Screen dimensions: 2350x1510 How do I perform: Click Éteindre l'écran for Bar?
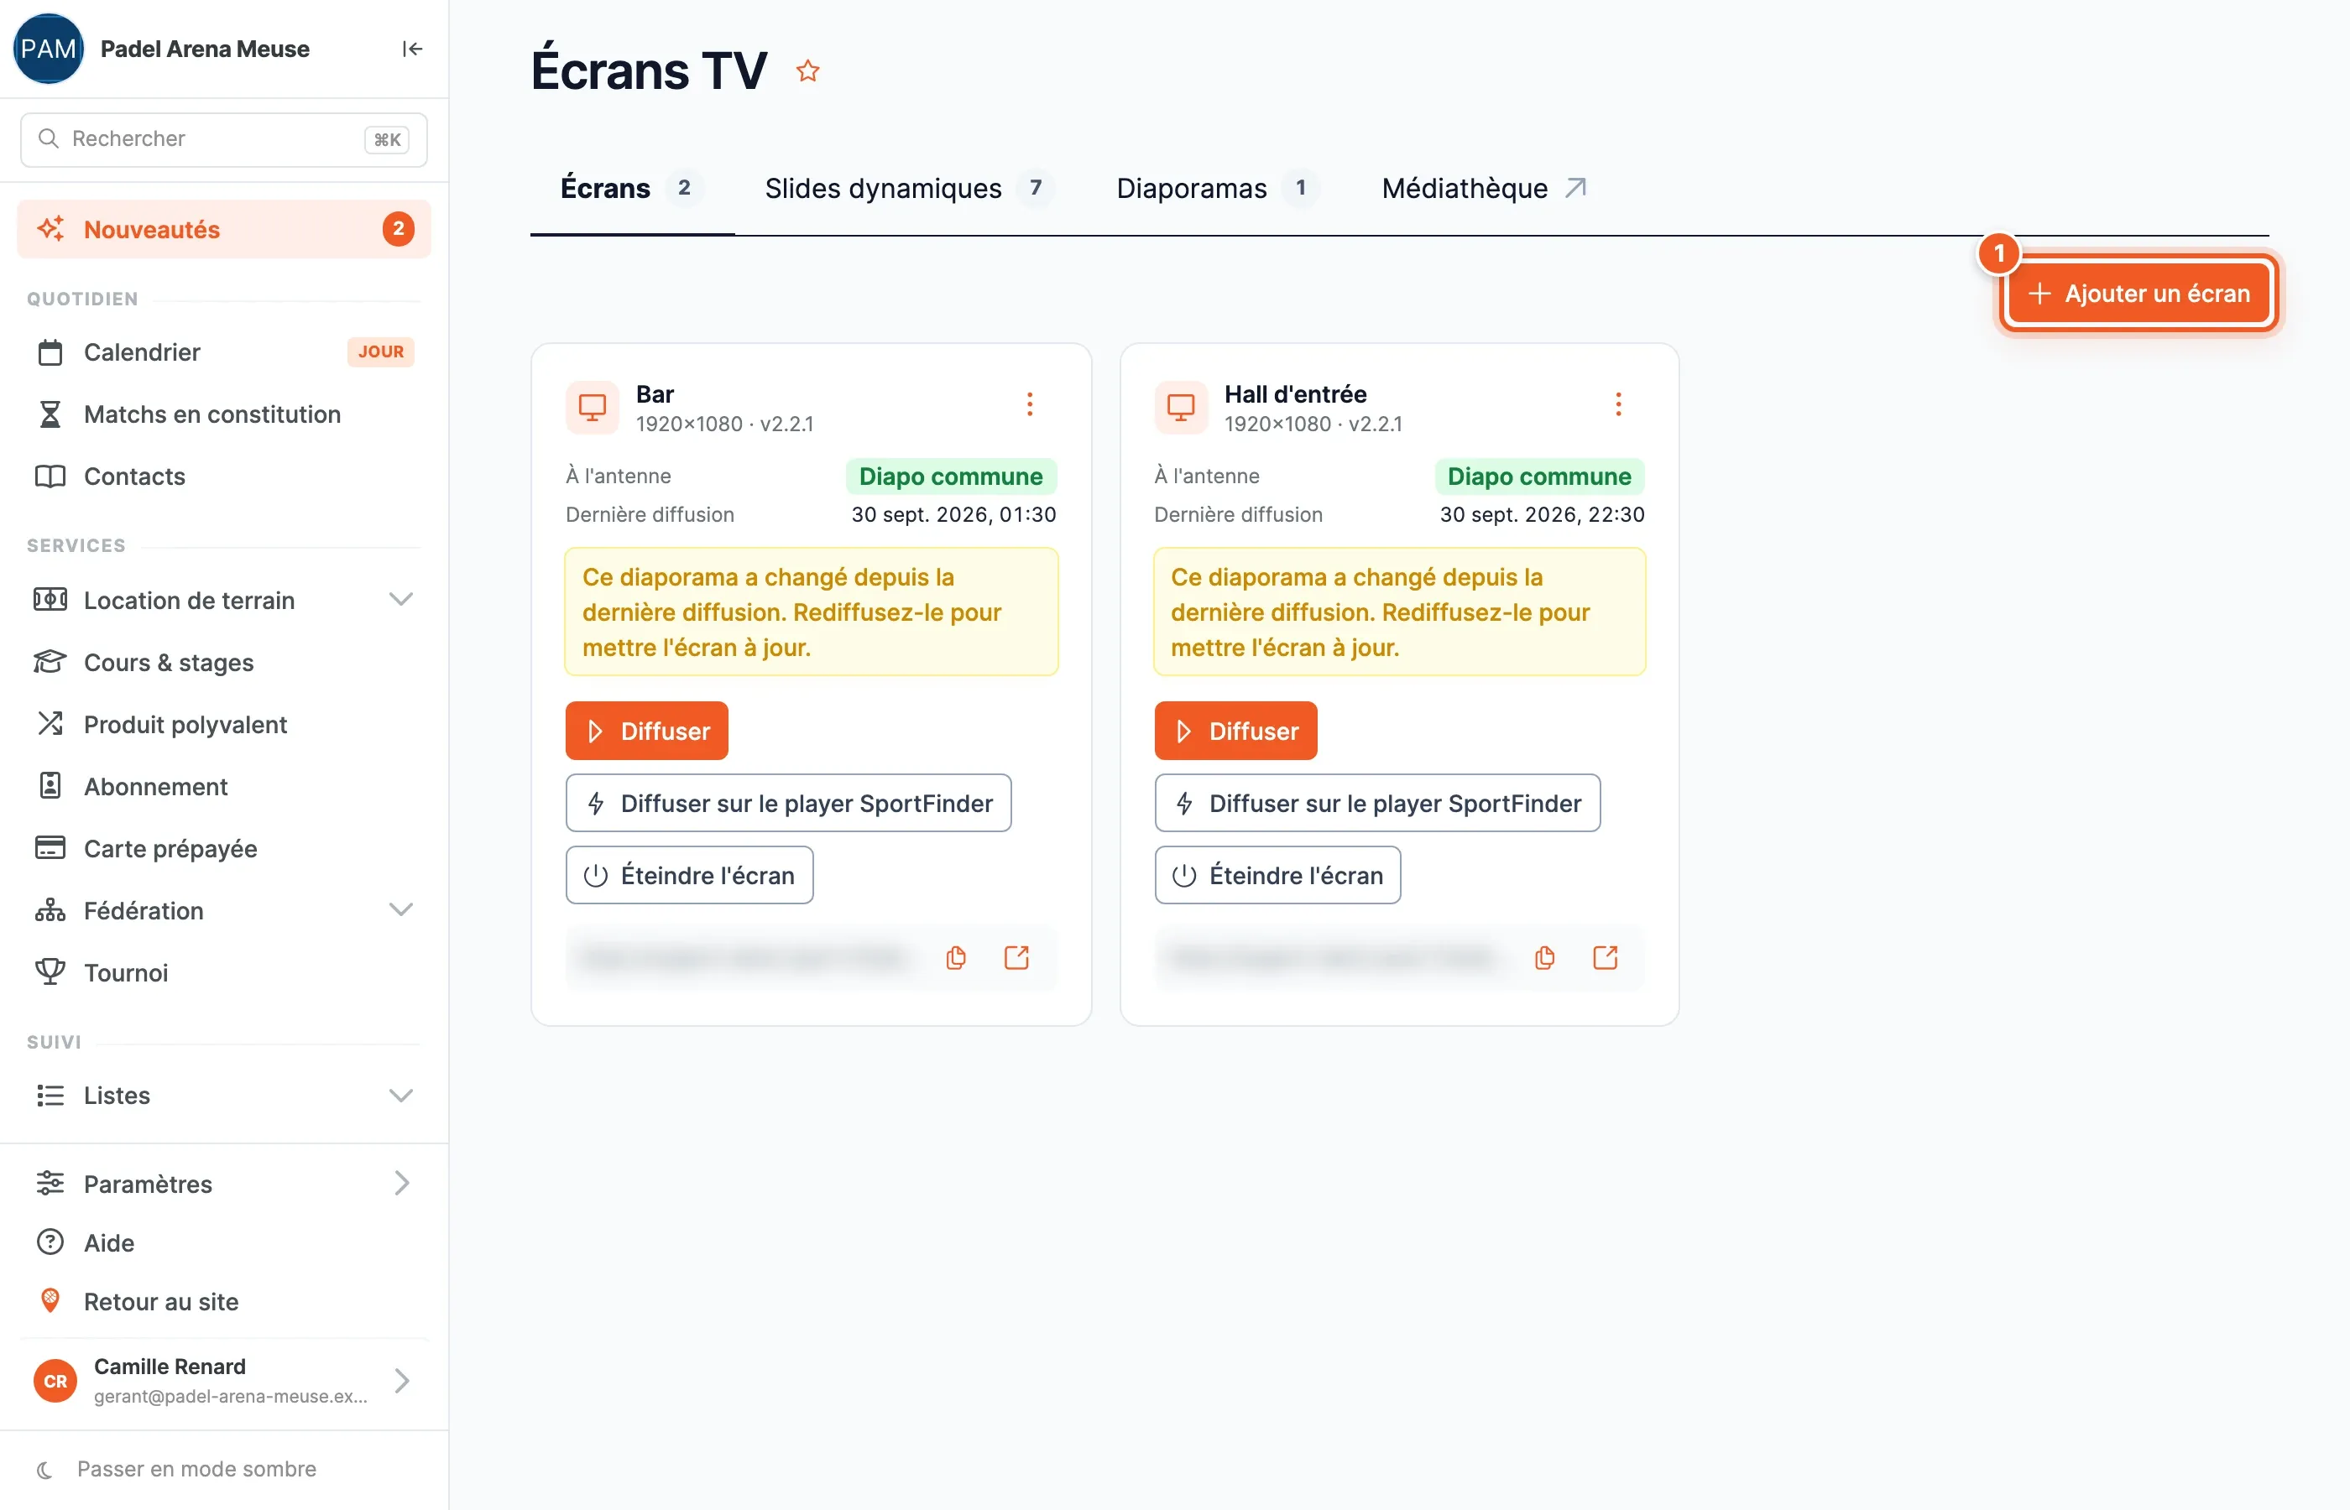(x=688, y=875)
